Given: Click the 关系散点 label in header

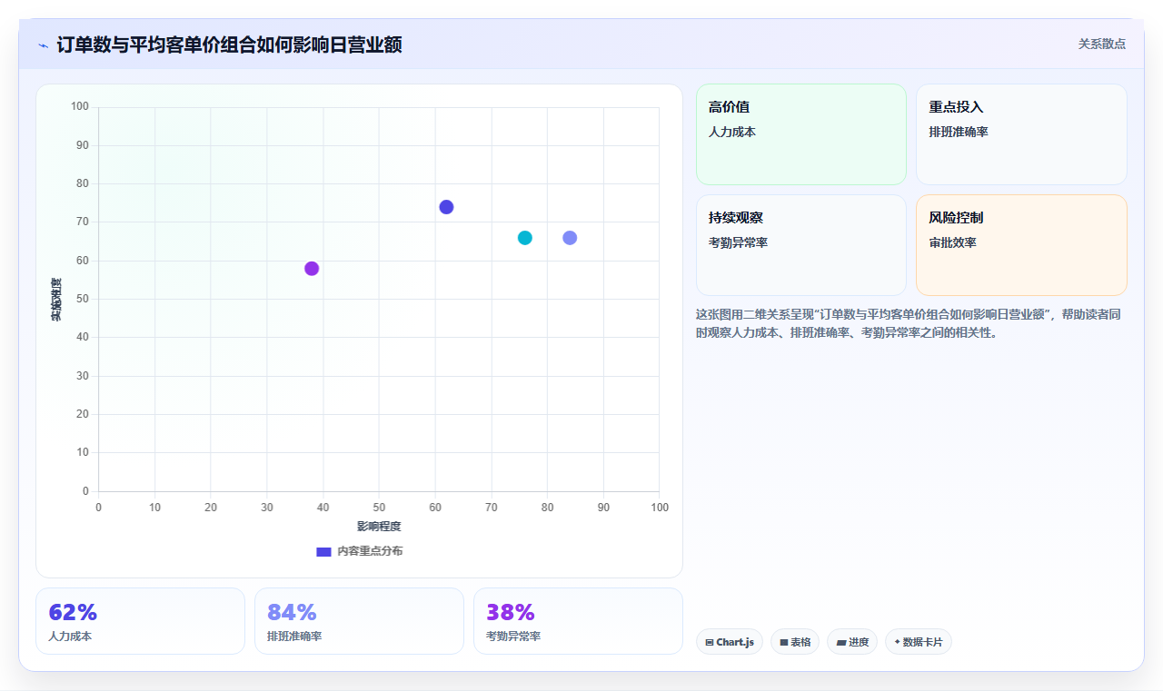Looking at the screenshot, I should tap(1101, 44).
